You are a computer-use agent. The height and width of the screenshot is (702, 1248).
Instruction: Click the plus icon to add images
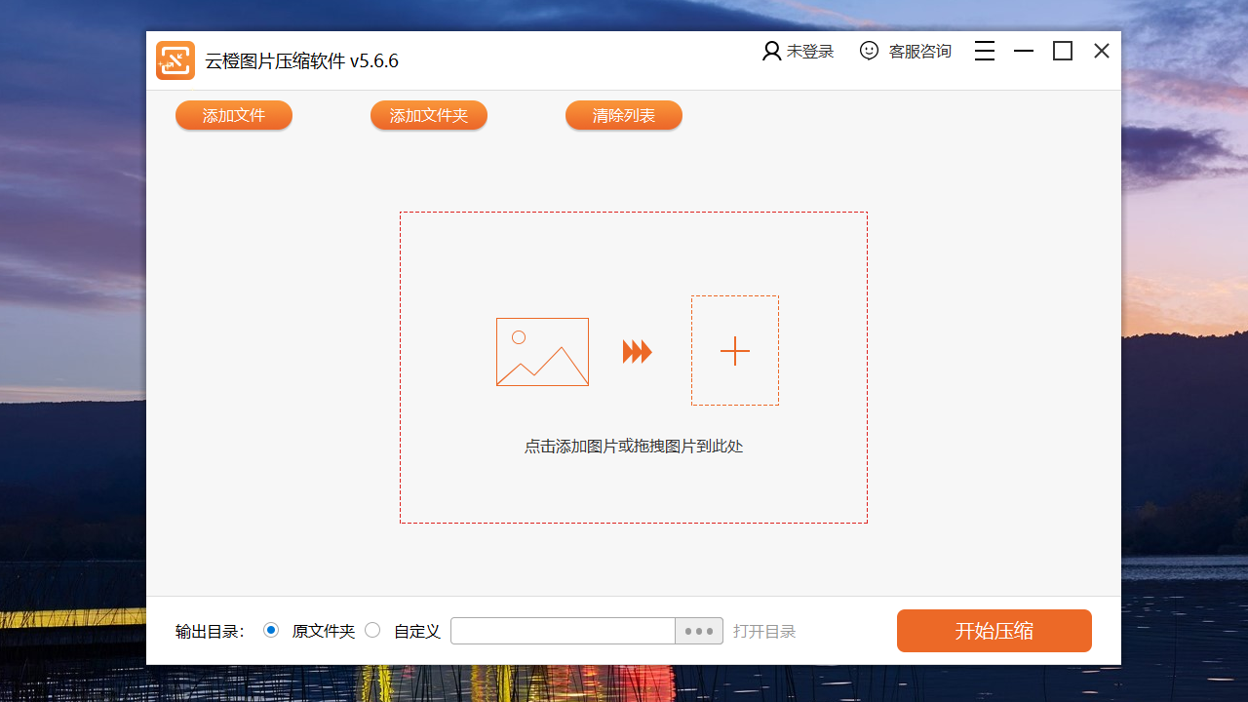tap(734, 350)
